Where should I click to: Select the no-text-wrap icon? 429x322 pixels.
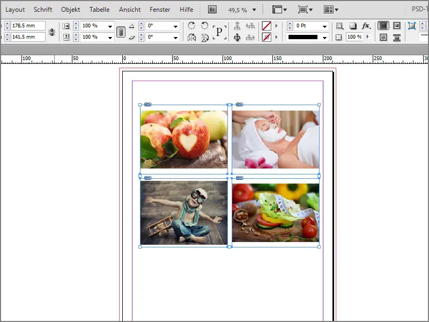tap(384, 25)
